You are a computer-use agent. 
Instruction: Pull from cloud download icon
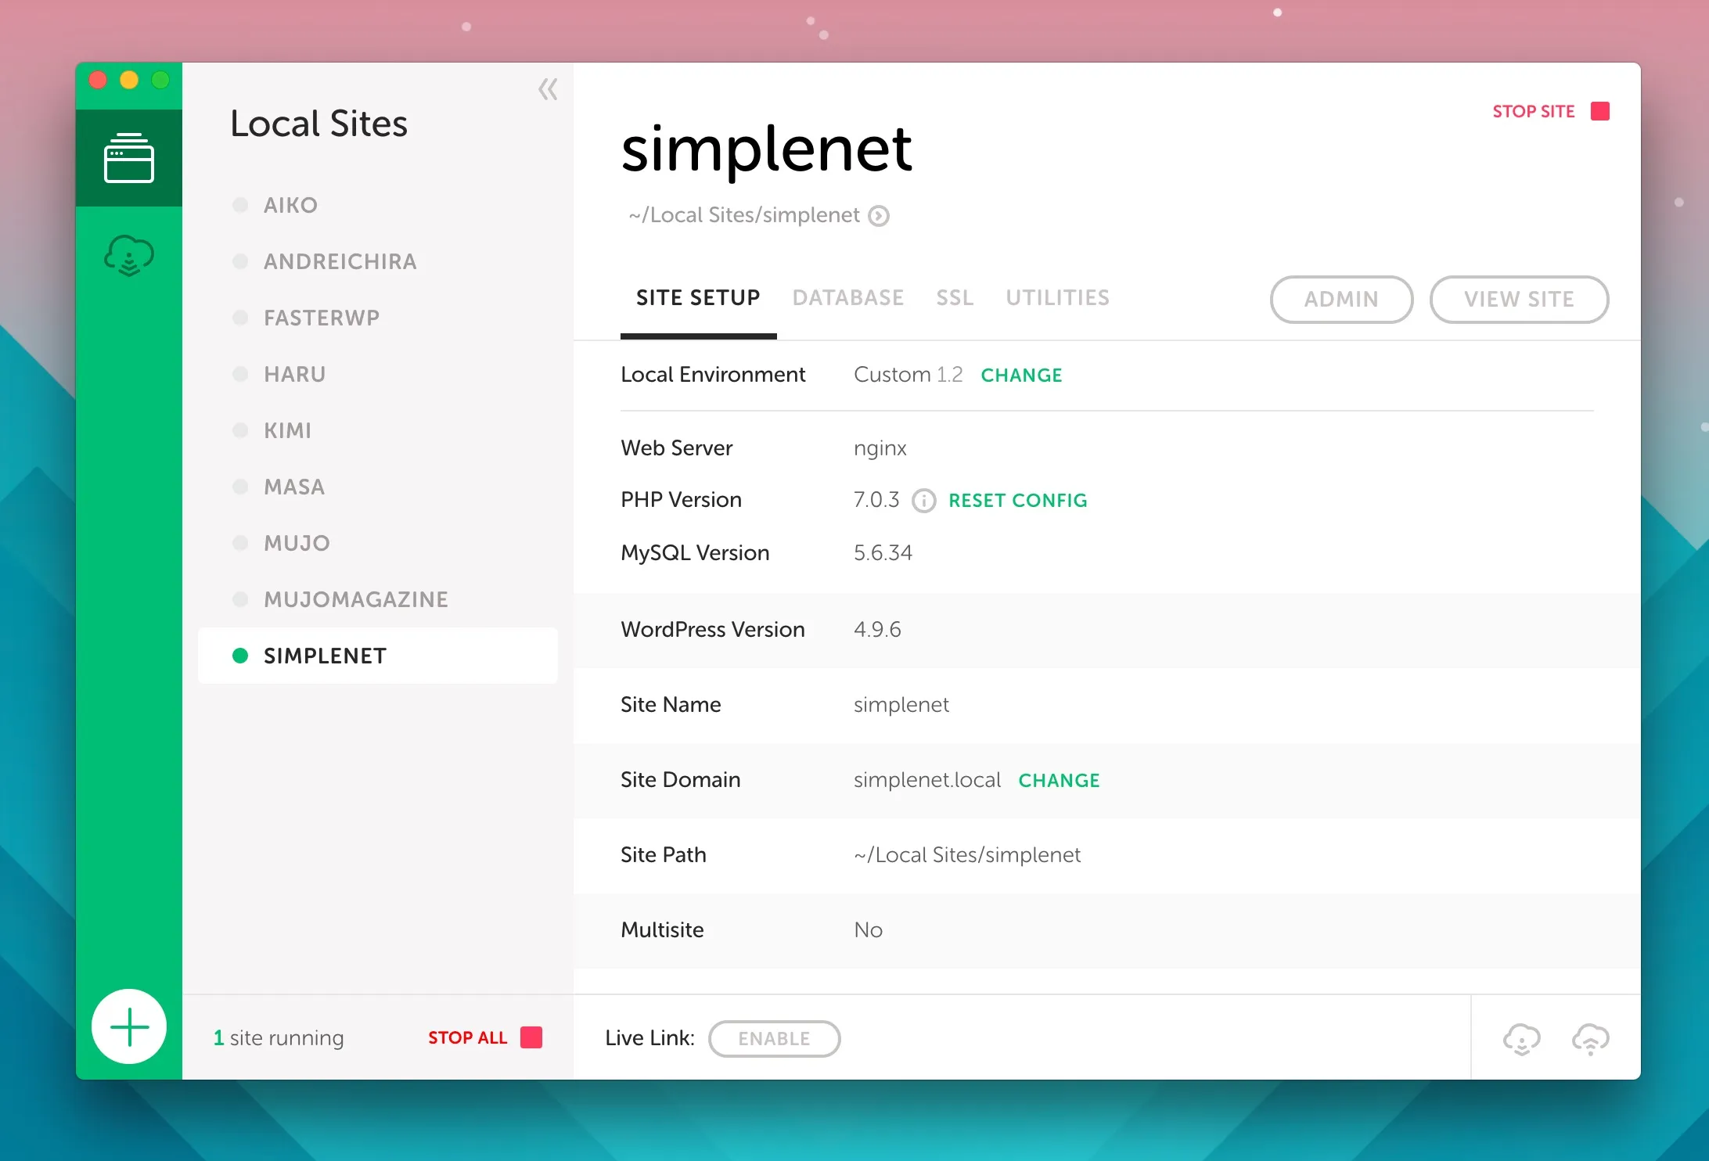click(1521, 1039)
